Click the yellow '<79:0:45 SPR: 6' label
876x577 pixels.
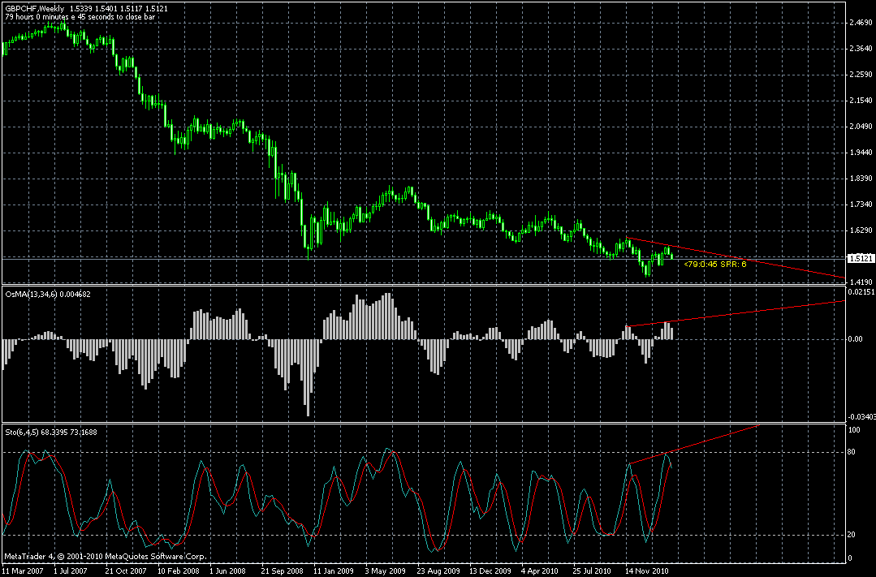(x=715, y=265)
